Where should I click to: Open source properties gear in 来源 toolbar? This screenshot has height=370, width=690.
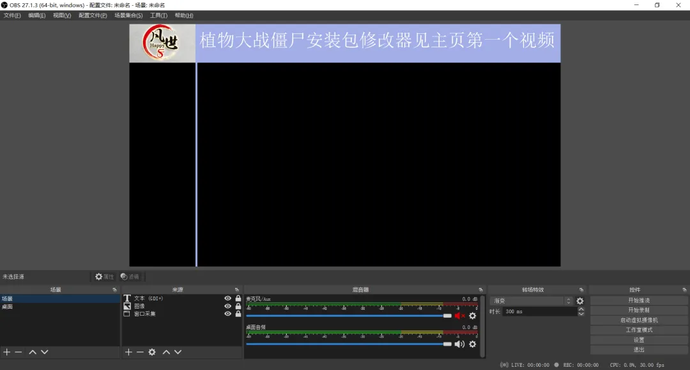tap(152, 352)
